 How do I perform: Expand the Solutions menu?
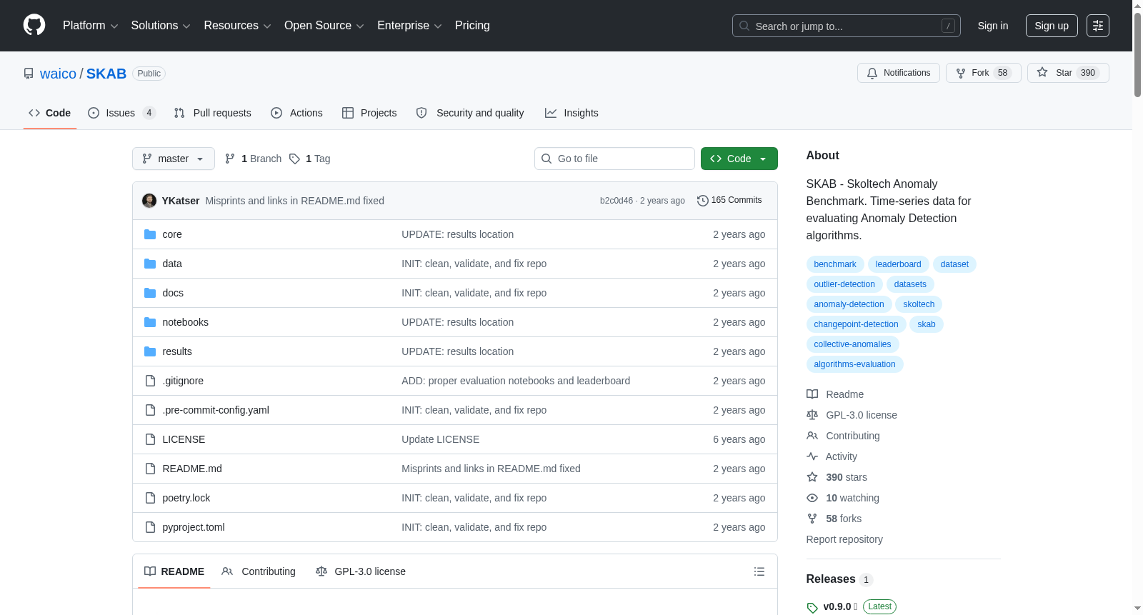[161, 26]
